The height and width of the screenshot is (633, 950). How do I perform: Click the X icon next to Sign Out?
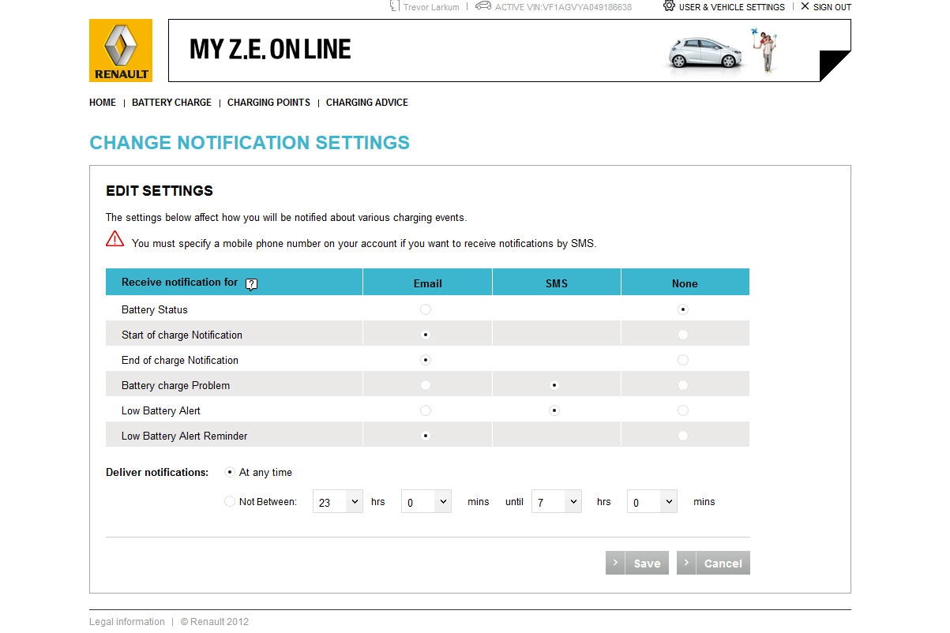pos(805,6)
